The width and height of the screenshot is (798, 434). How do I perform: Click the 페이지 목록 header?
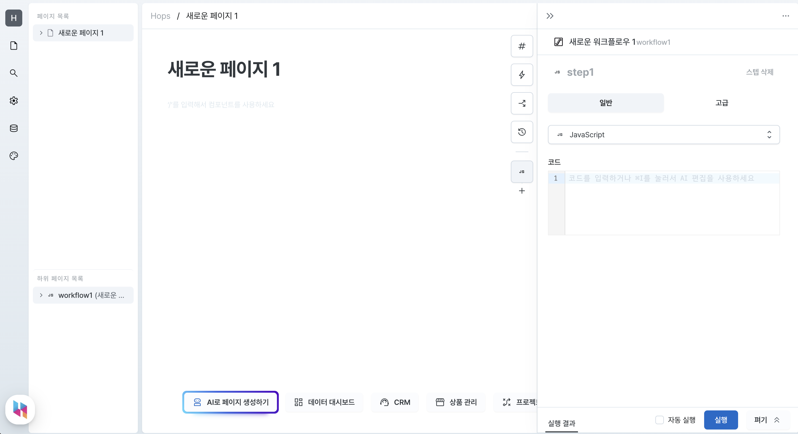coord(53,16)
